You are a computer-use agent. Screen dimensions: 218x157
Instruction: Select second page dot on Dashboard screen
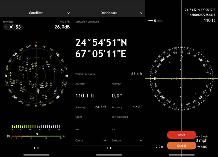111,148
